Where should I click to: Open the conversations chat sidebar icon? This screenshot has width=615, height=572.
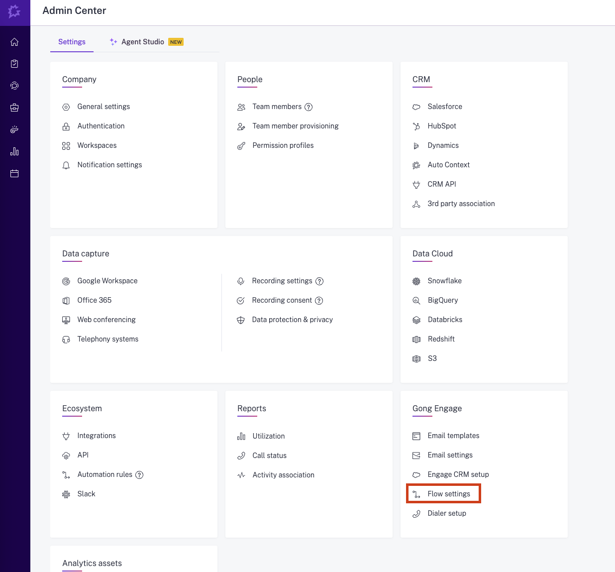14,86
